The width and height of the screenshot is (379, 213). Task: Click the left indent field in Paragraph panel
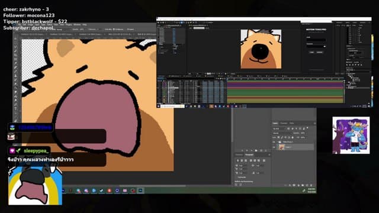pyautogui.click(x=243, y=166)
